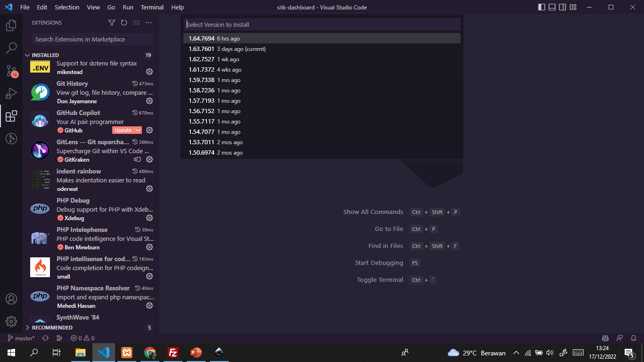Open Manage gear for PHP Intelephense extension

point(149,247)
